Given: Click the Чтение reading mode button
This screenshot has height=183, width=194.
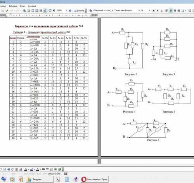Looking at the screenshot, I should pos(79,10).
